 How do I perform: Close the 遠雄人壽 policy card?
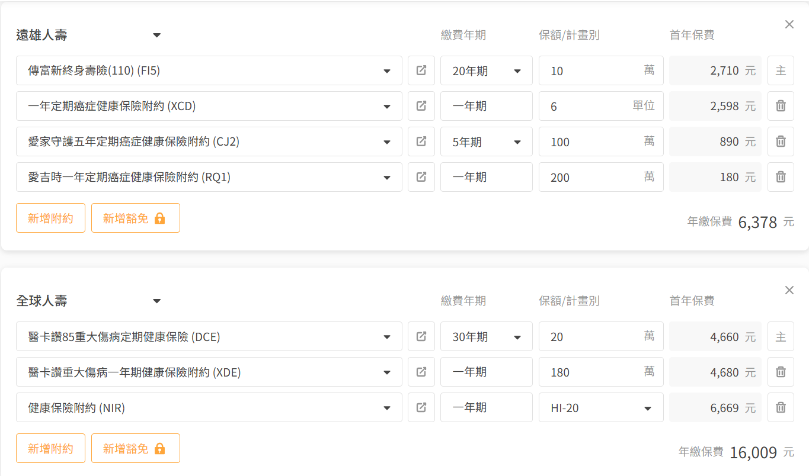point(789,24)
